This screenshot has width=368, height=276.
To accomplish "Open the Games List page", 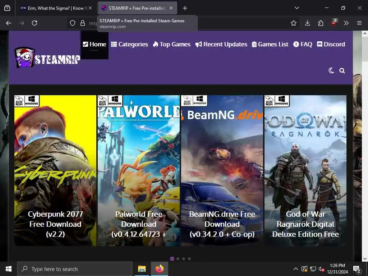I will [x=270, y=44].
